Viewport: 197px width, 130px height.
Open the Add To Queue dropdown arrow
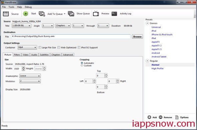click(x=65, y=14)
